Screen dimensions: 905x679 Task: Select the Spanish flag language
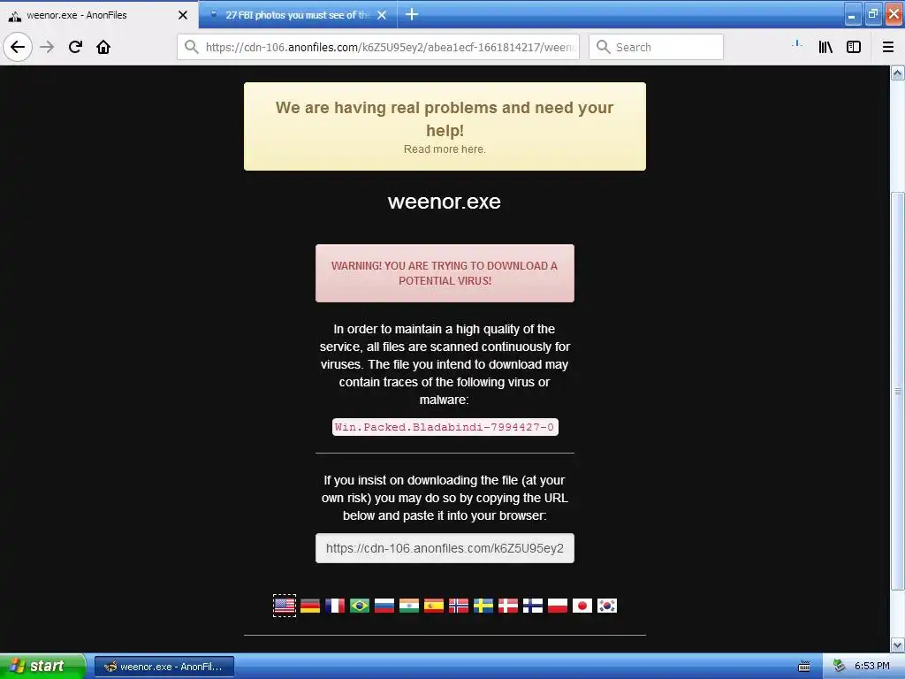[x=434, y=606]
